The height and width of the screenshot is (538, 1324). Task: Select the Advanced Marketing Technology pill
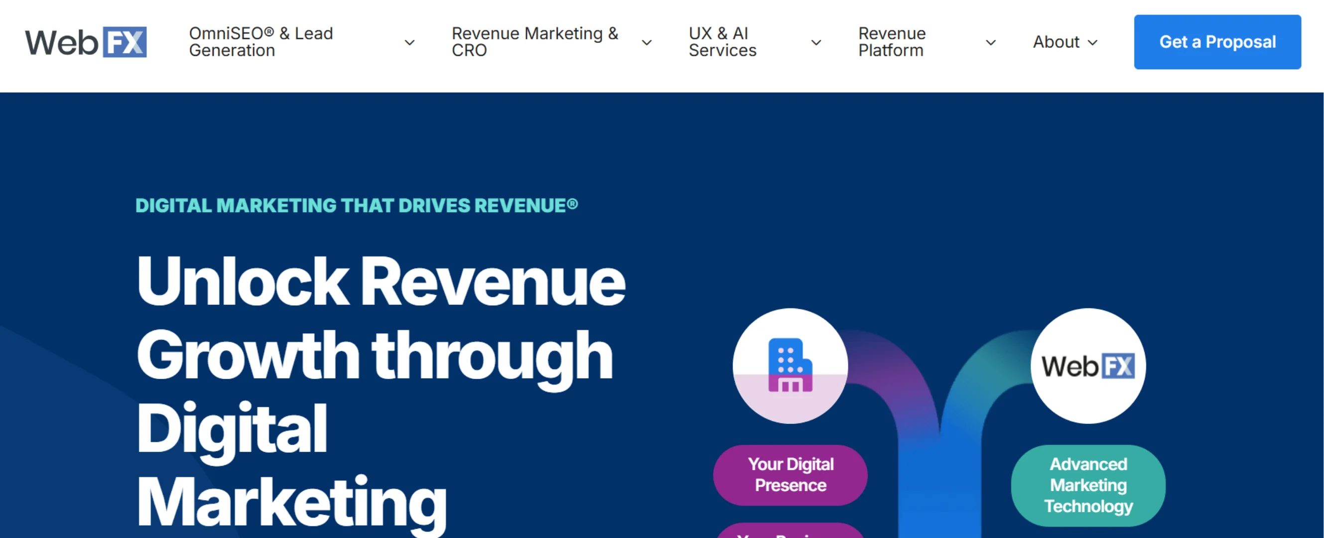pos(1088,485)
